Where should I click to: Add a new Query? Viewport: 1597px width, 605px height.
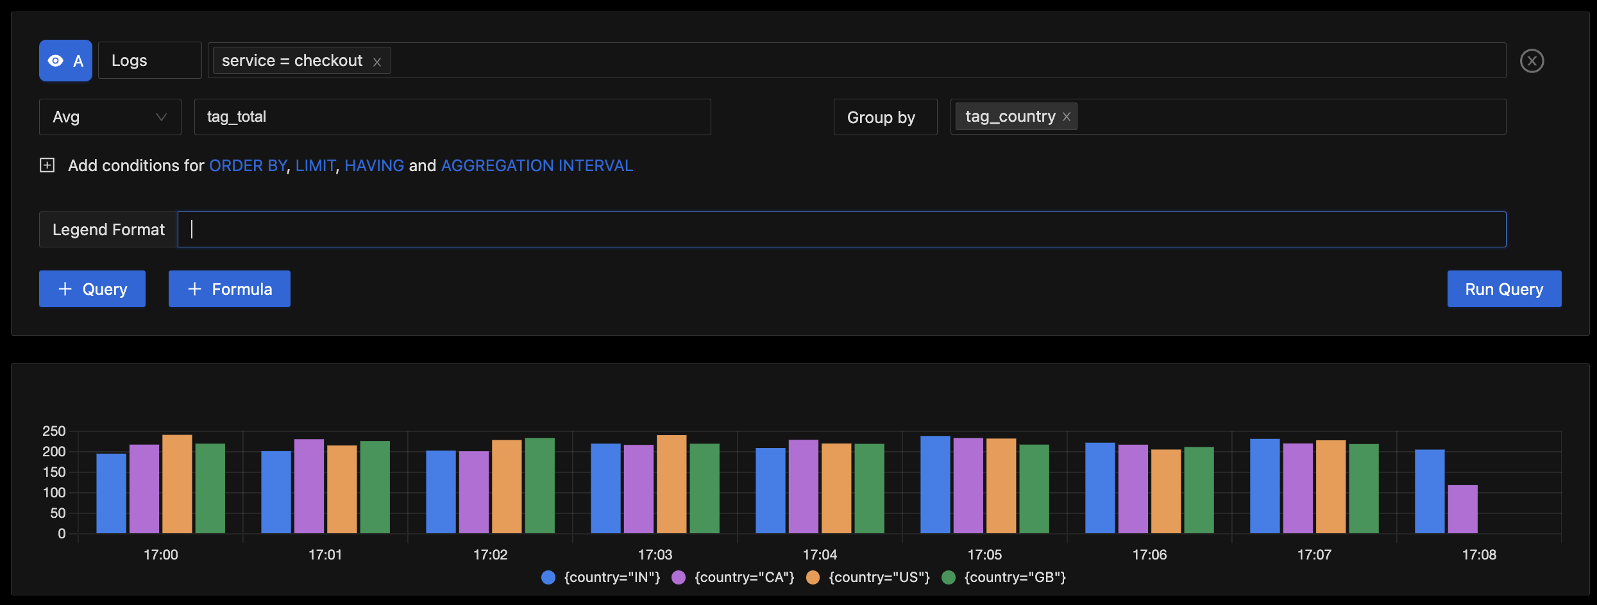92,289
